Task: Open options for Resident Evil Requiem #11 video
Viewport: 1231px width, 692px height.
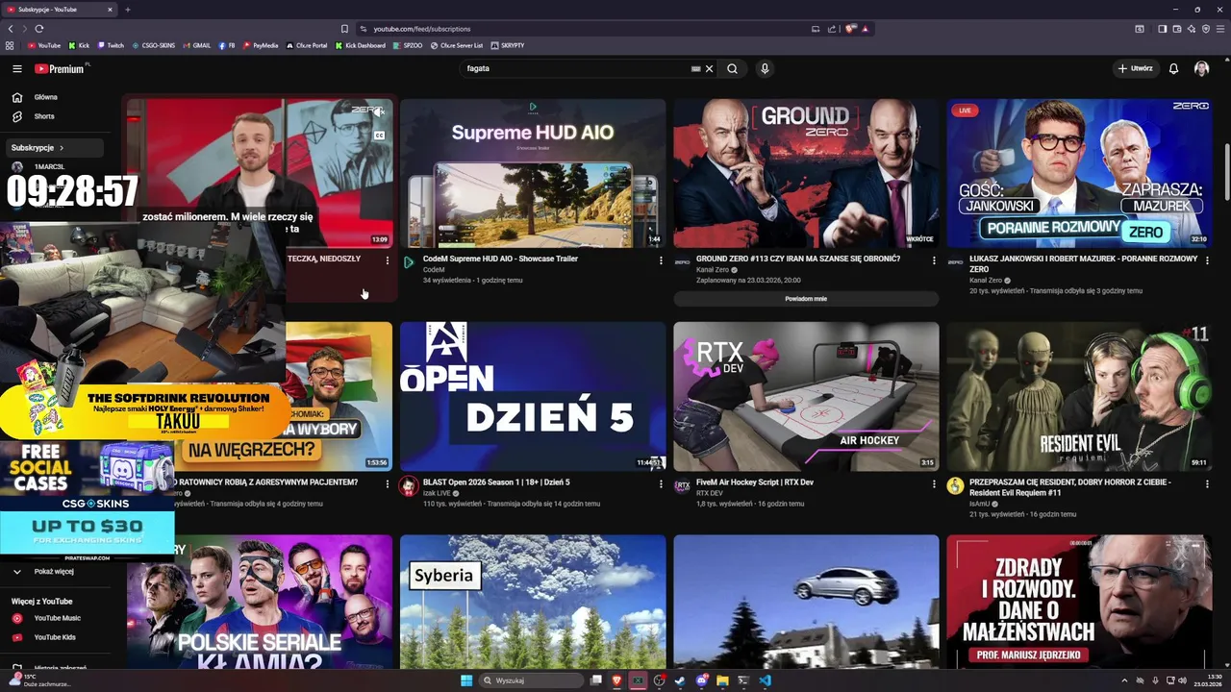Action: (1207, 483)
